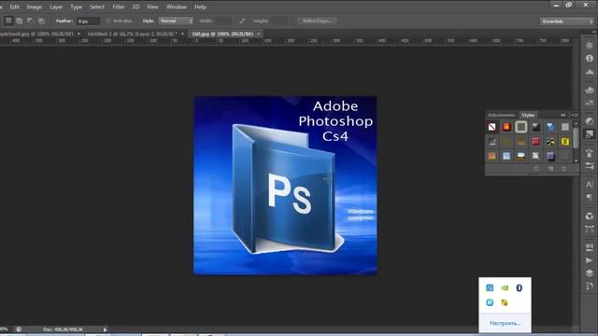Click the Width input field

pos(223,21)
